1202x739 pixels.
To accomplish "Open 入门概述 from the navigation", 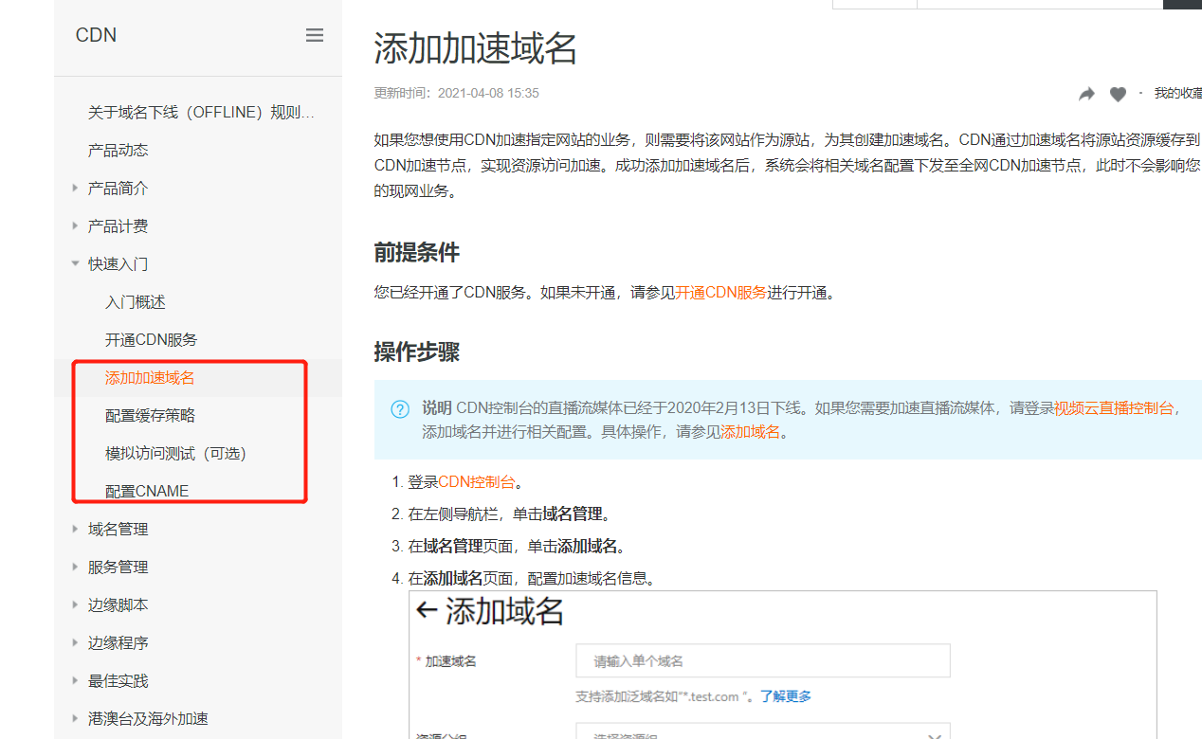I will point(135,301).
